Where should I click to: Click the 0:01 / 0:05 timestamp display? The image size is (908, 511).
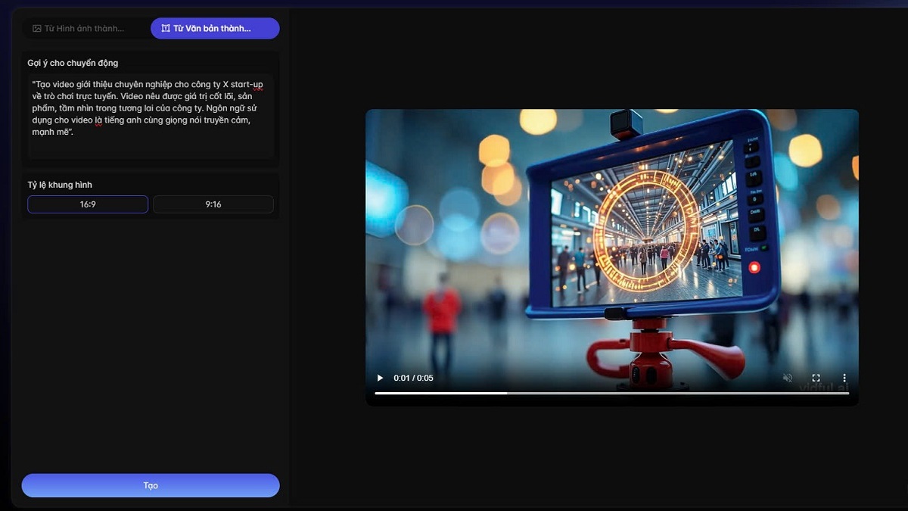[x=412, y=377]
